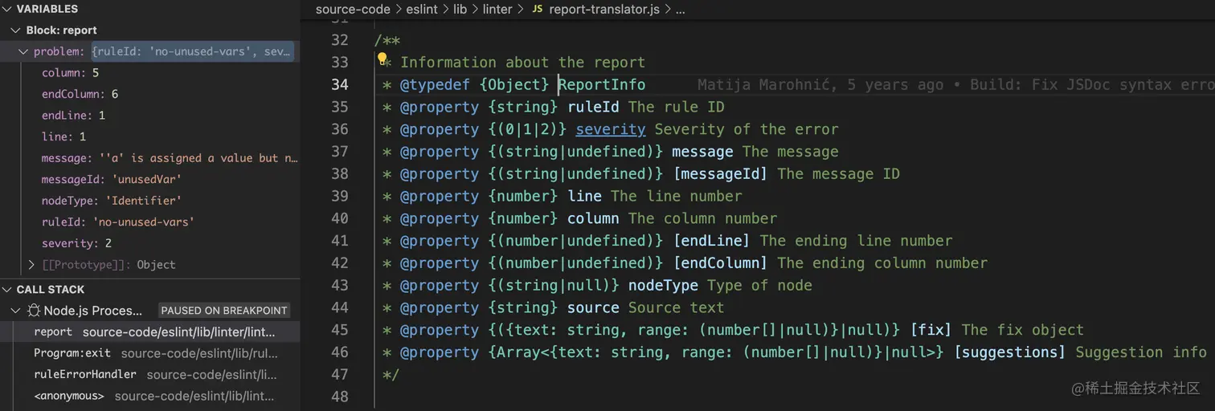Click the column property name on line 40
Image resolution: width=1215 pixels, height=411 pixels.
(593, 218)
